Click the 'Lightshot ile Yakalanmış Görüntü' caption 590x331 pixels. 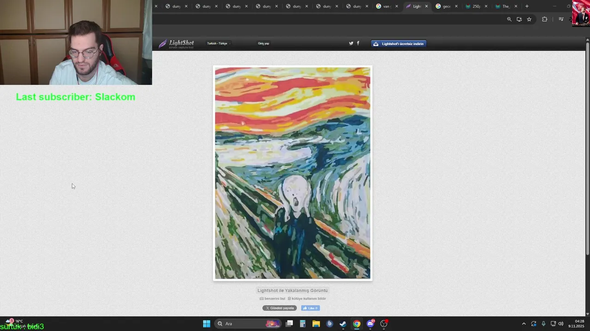pos(293,291)
